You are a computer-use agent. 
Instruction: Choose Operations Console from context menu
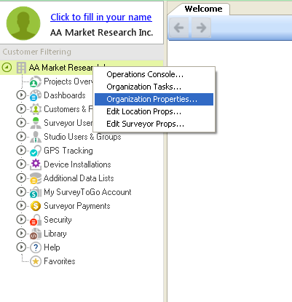tap(154, 74)
